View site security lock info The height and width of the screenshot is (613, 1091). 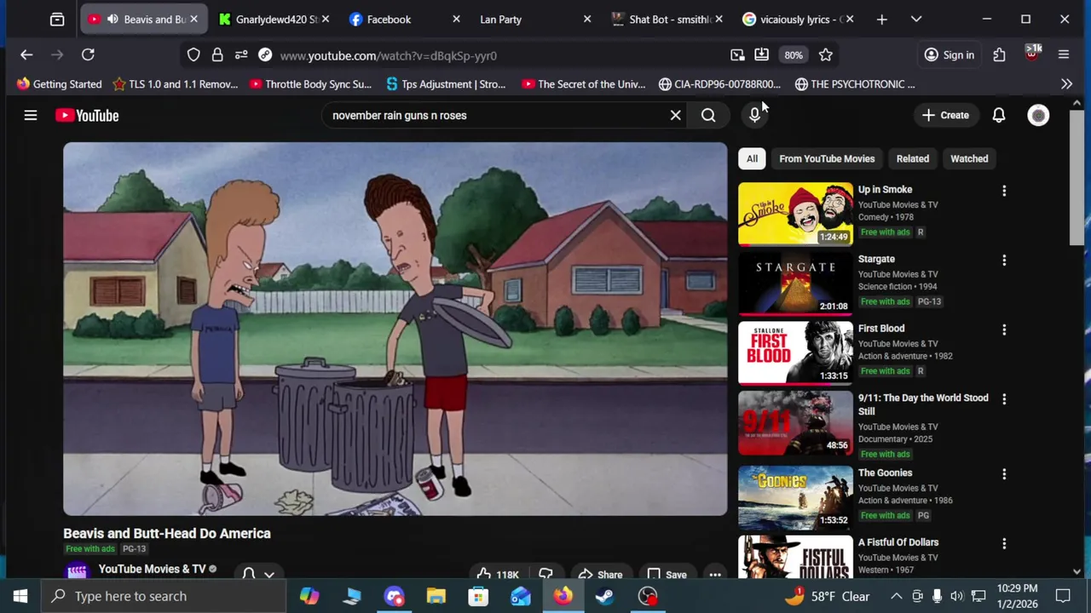[x=217, y=55]
